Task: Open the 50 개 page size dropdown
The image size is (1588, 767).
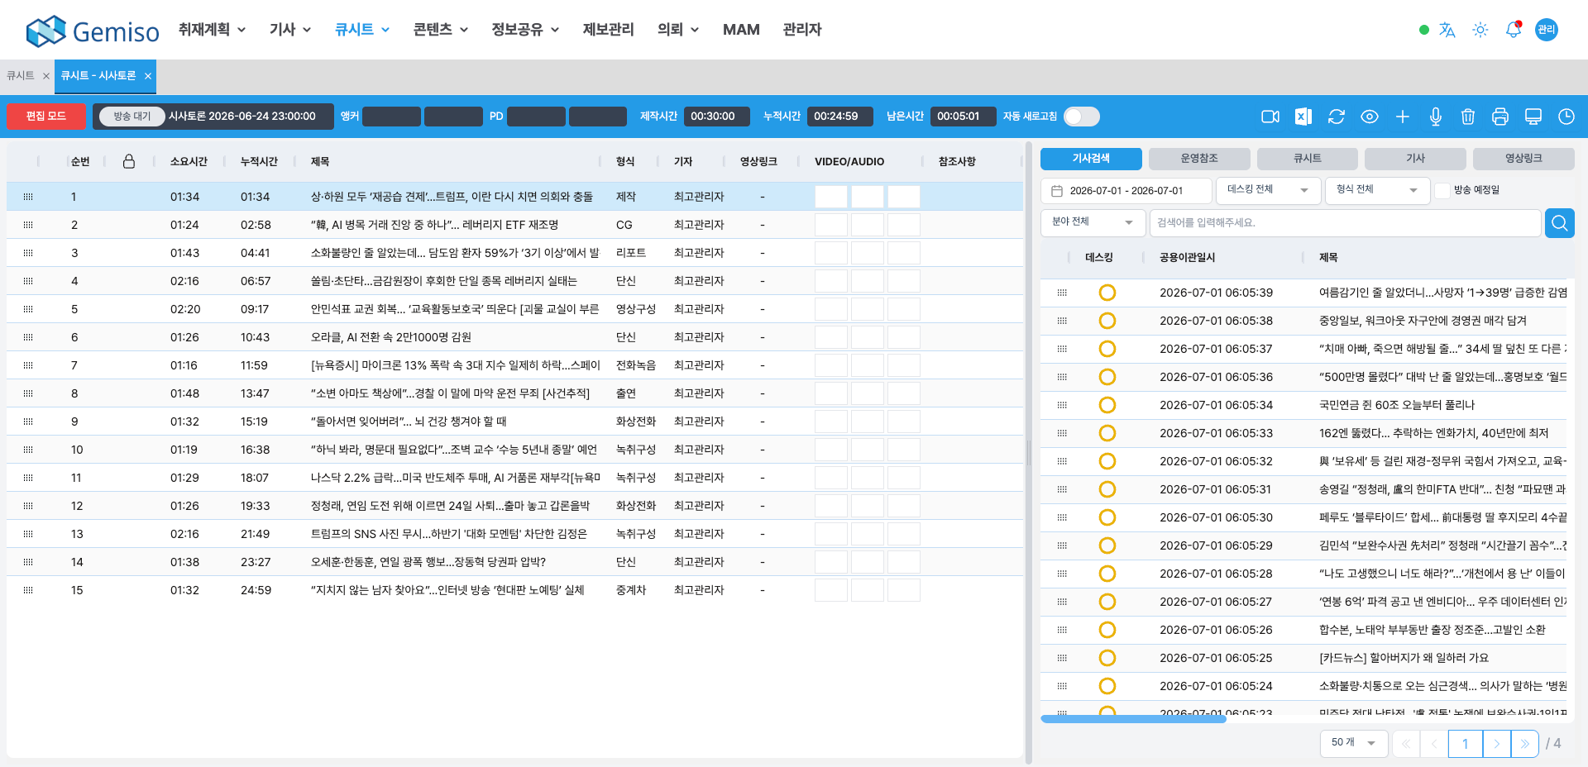Action: [x=1354, y=743]
